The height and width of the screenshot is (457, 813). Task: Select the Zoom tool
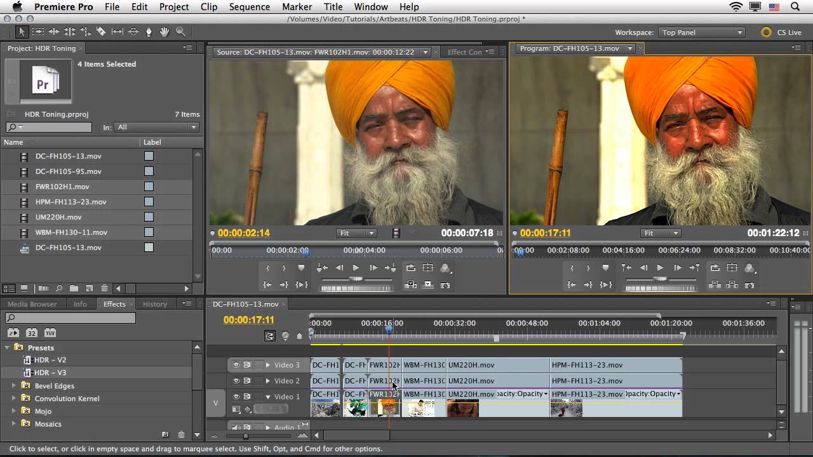click(180, 32)
